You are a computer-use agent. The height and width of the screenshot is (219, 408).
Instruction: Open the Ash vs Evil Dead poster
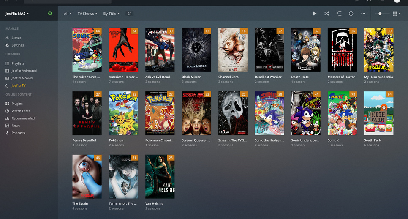coord(160,50)
